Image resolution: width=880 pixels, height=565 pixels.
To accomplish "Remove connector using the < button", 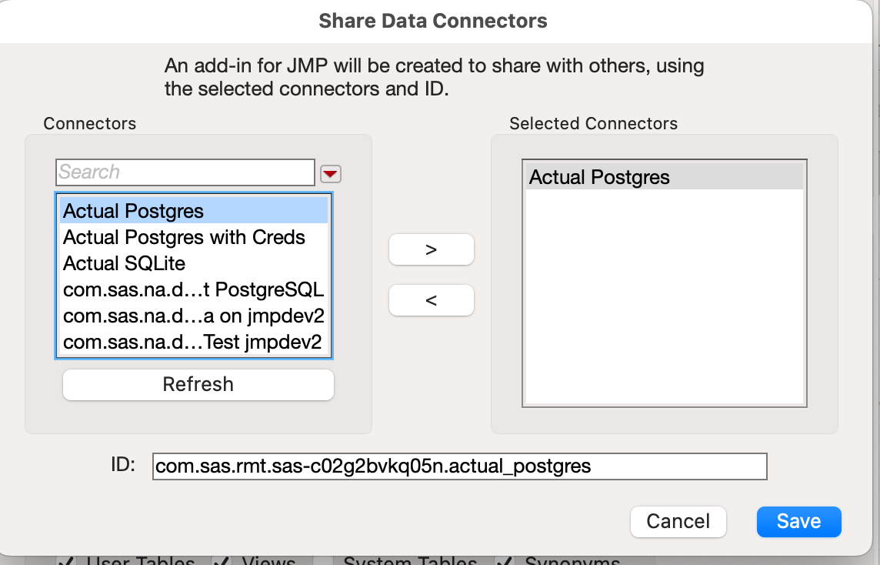I will [x=431, y=299].
